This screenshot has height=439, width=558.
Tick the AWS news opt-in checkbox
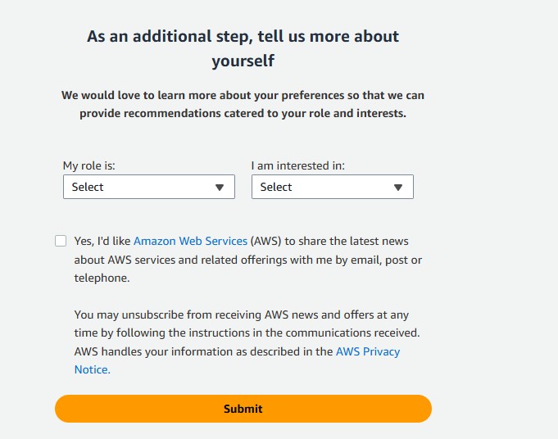click(61, 241)
